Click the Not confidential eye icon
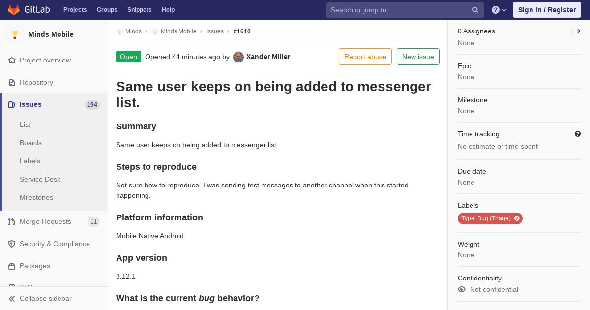 (x=462, y=289)
